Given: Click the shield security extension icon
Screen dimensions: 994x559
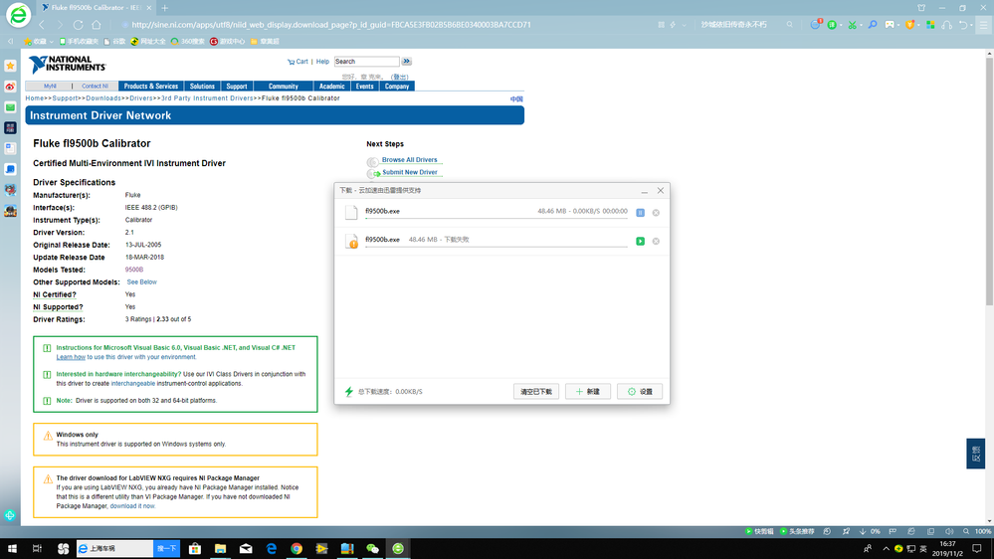Looking at the screenshot, I should pyautogui.click(x=910, y=25).
